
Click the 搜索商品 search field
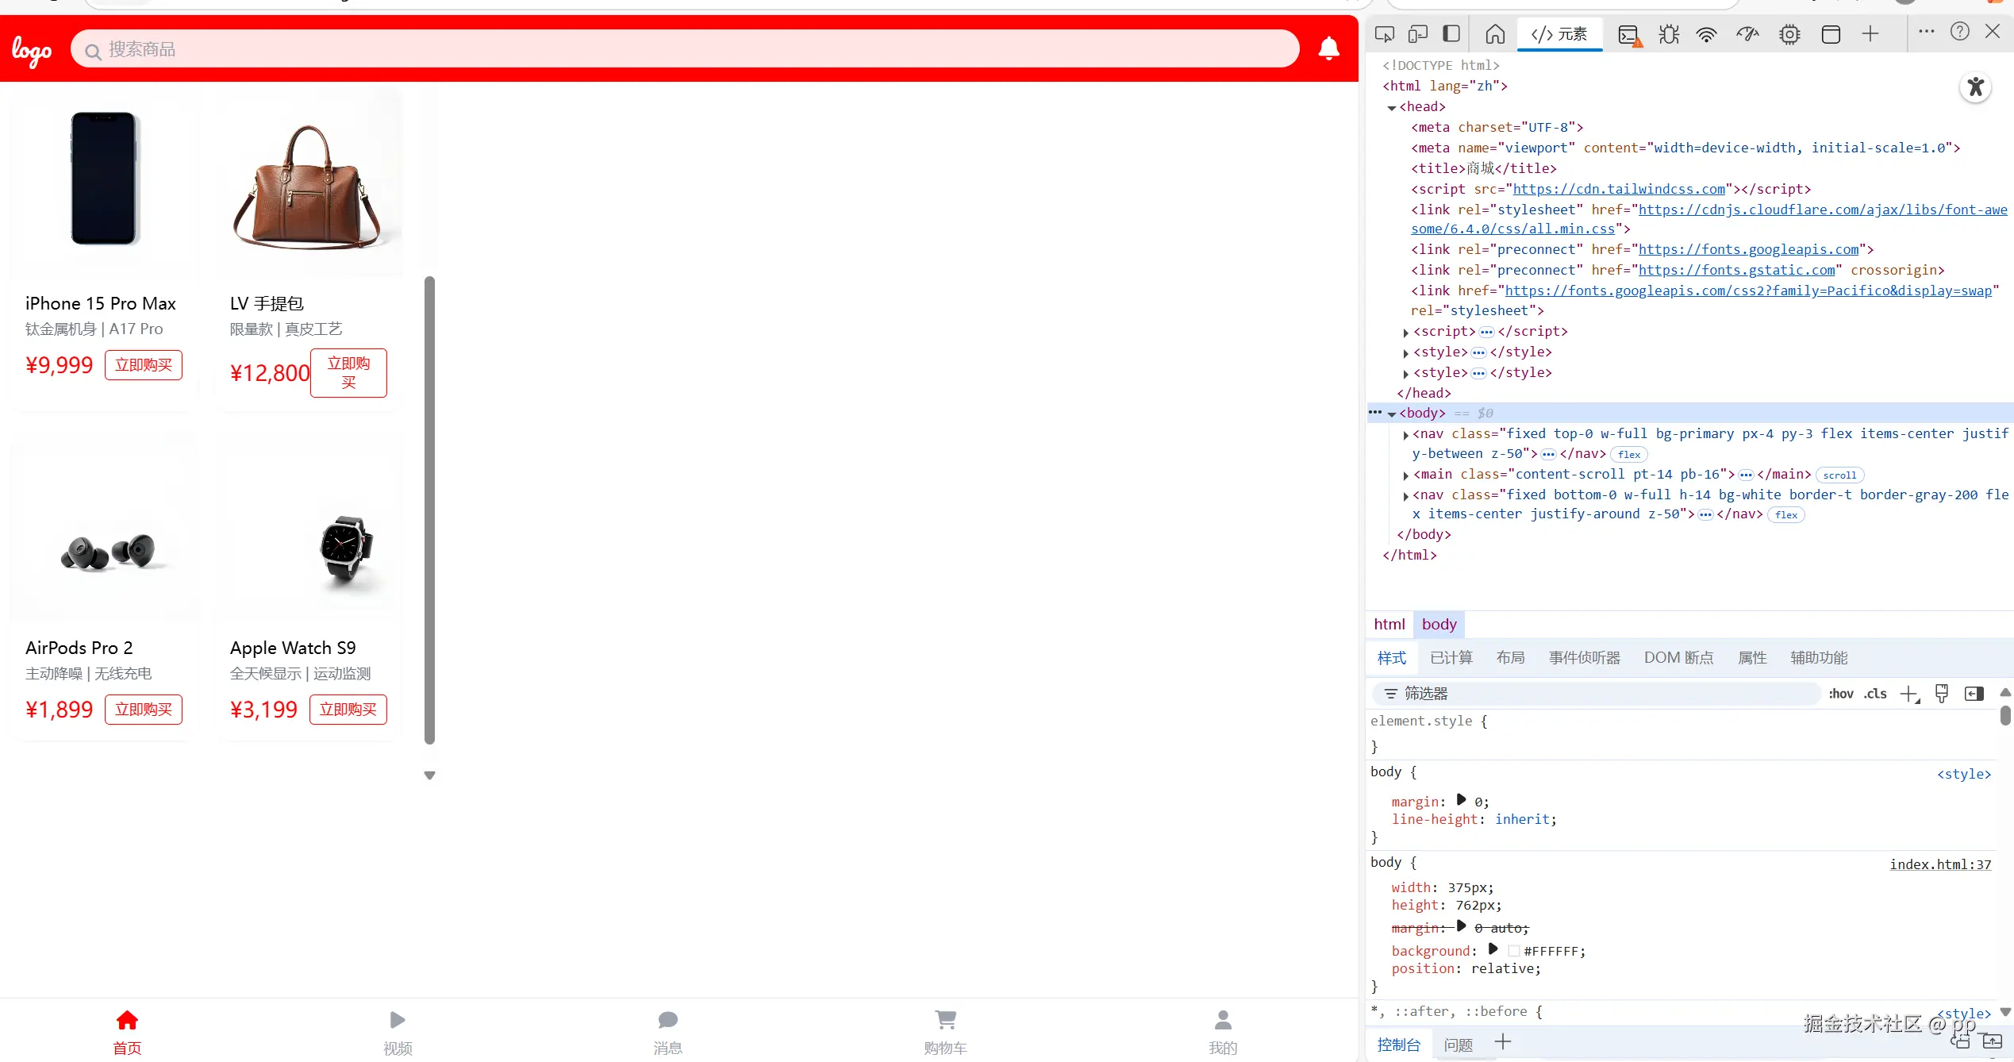click(682, 49)
